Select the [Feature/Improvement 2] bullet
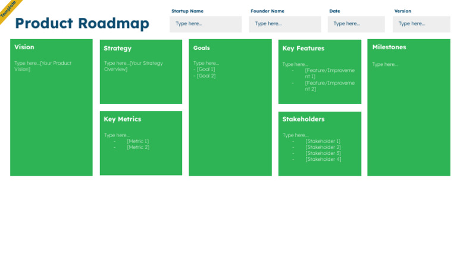This screenshot has height=257, width=457. [x=330, y=85]
